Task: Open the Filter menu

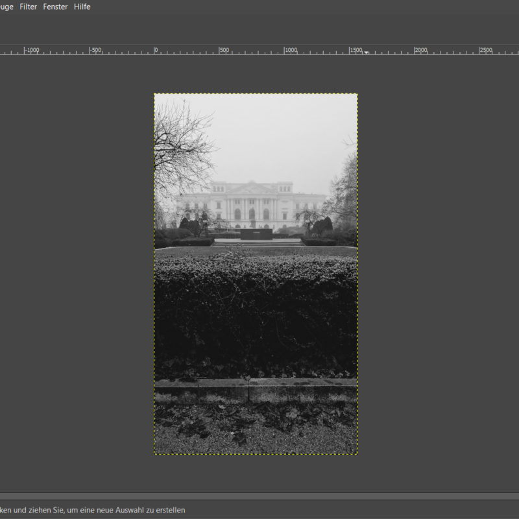Action: point(28,6)
